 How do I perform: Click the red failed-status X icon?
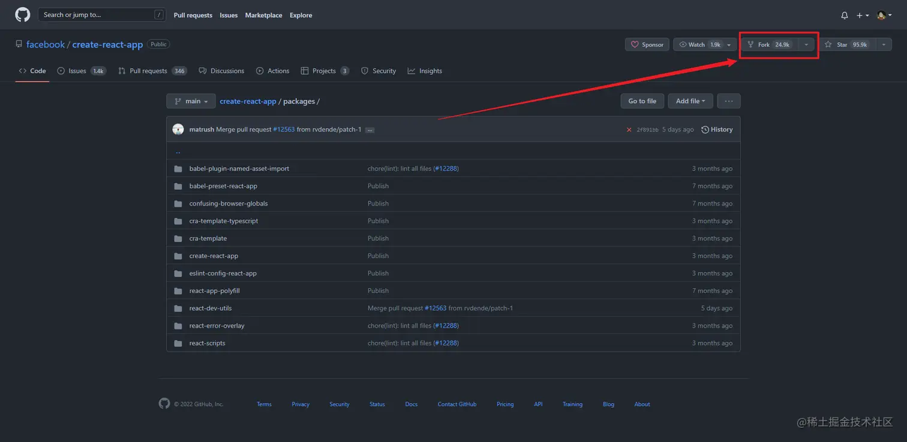629,130
